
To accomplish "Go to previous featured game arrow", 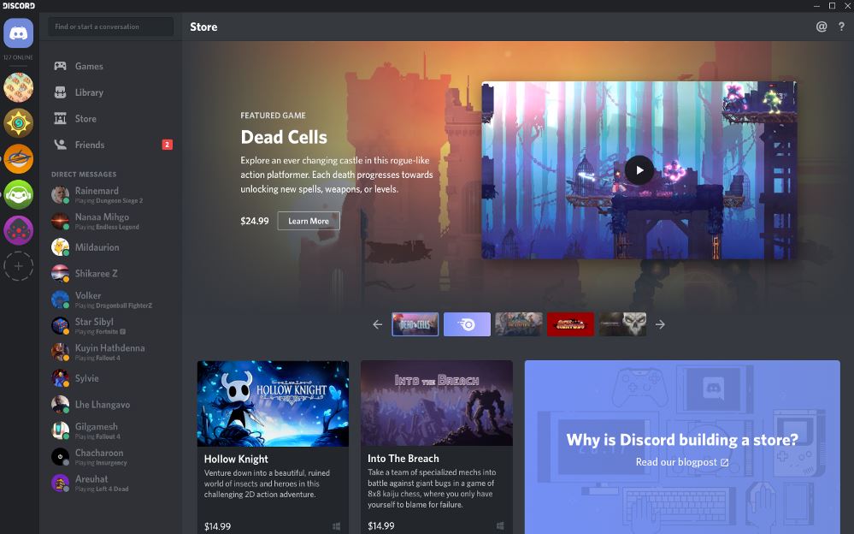I will pyautogui.click(x=378, y=324).
